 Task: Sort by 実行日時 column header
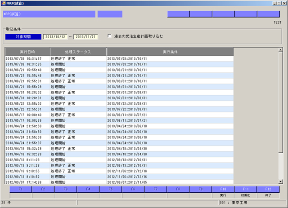(x=27, y=52)
